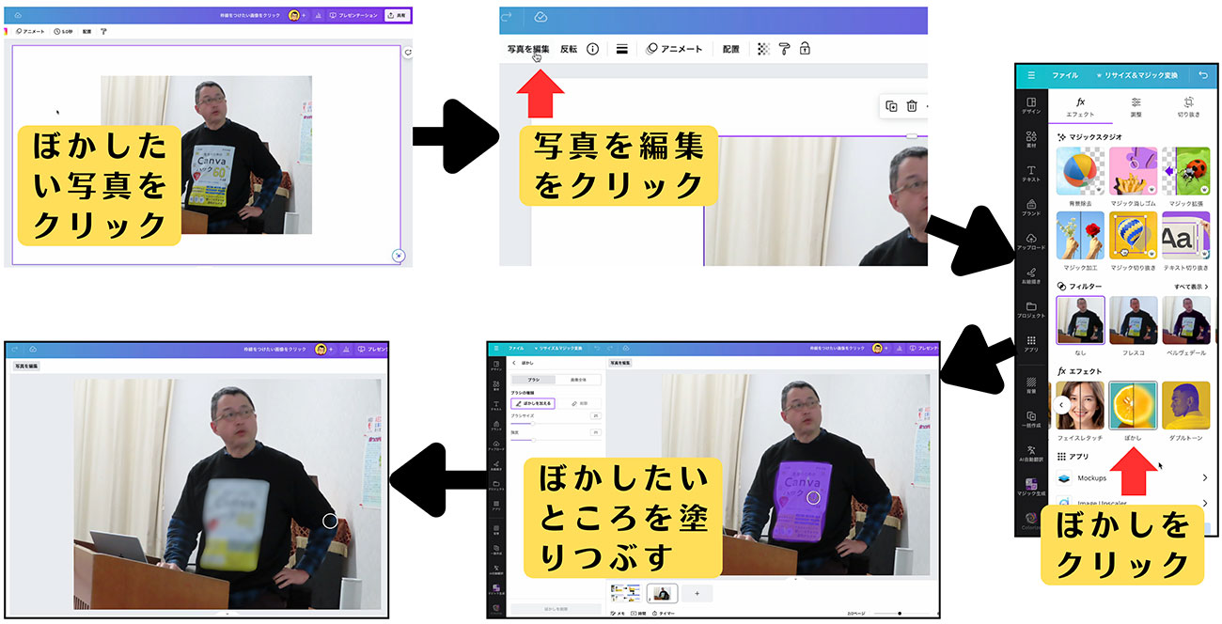Click アニメート in the zoomed toolbar
The width and height of the screenshot is (1222, 624).
tap(675, 49)
